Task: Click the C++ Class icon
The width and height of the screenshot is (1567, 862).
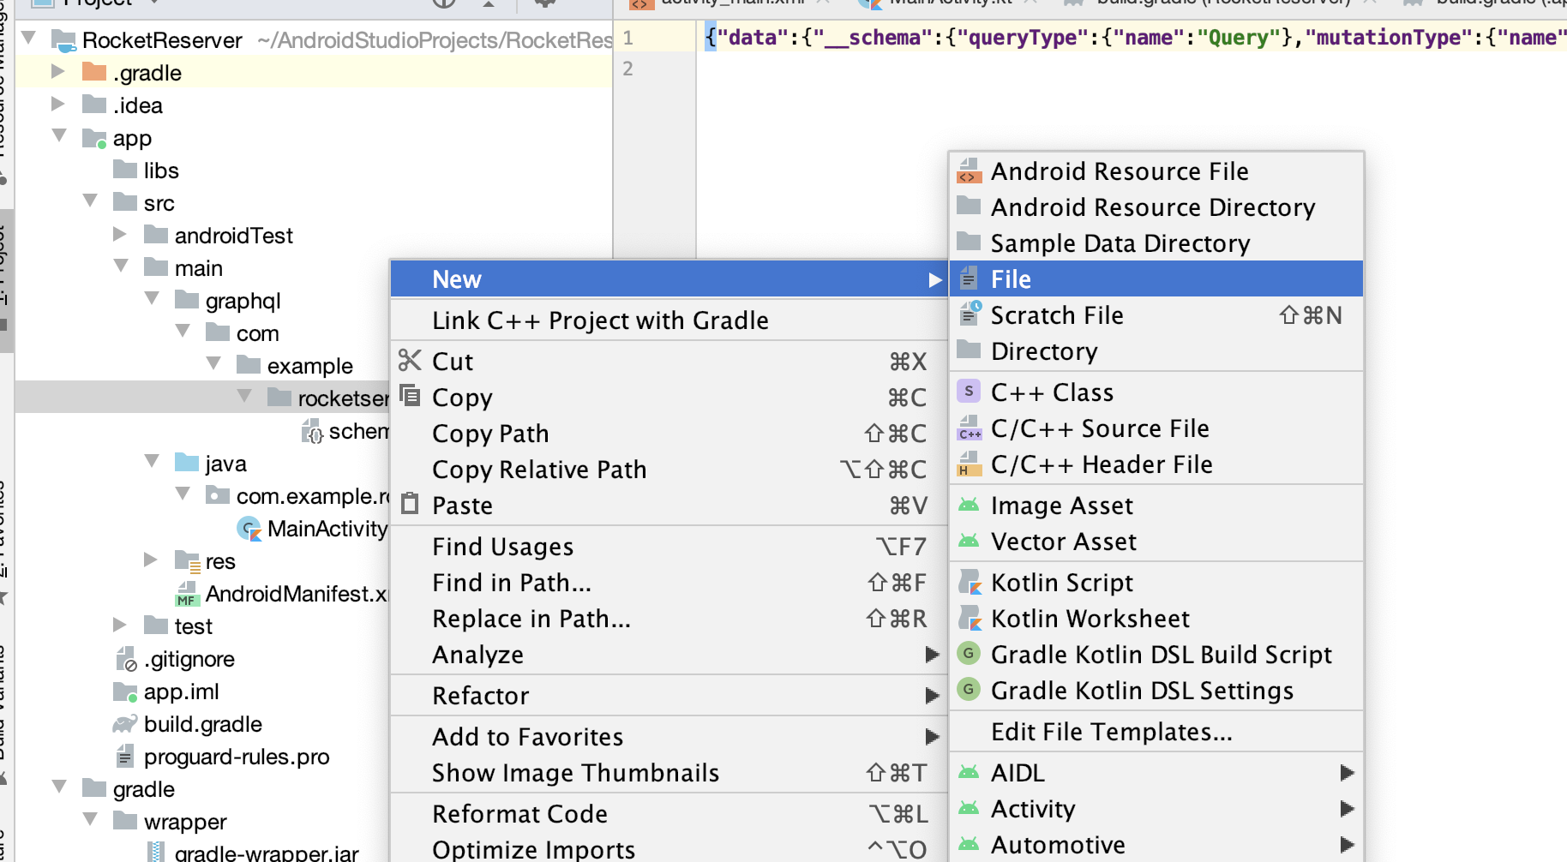Action: click(969, 392)
